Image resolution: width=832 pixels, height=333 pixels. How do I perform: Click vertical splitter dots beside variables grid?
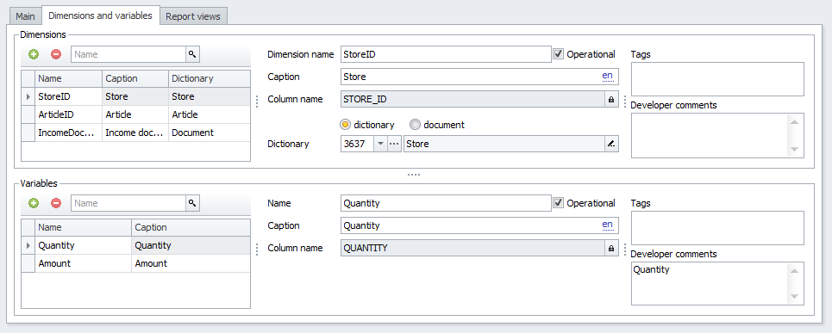point(257,250)
